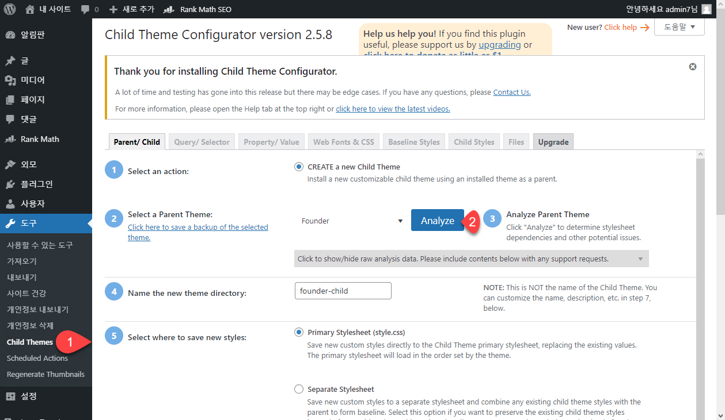Expand the raw analysis data panel

(471, 259)
